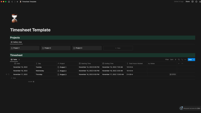201x113 pixels.
Task: Open the COUNT calculation menu
Action: [31, 82]
